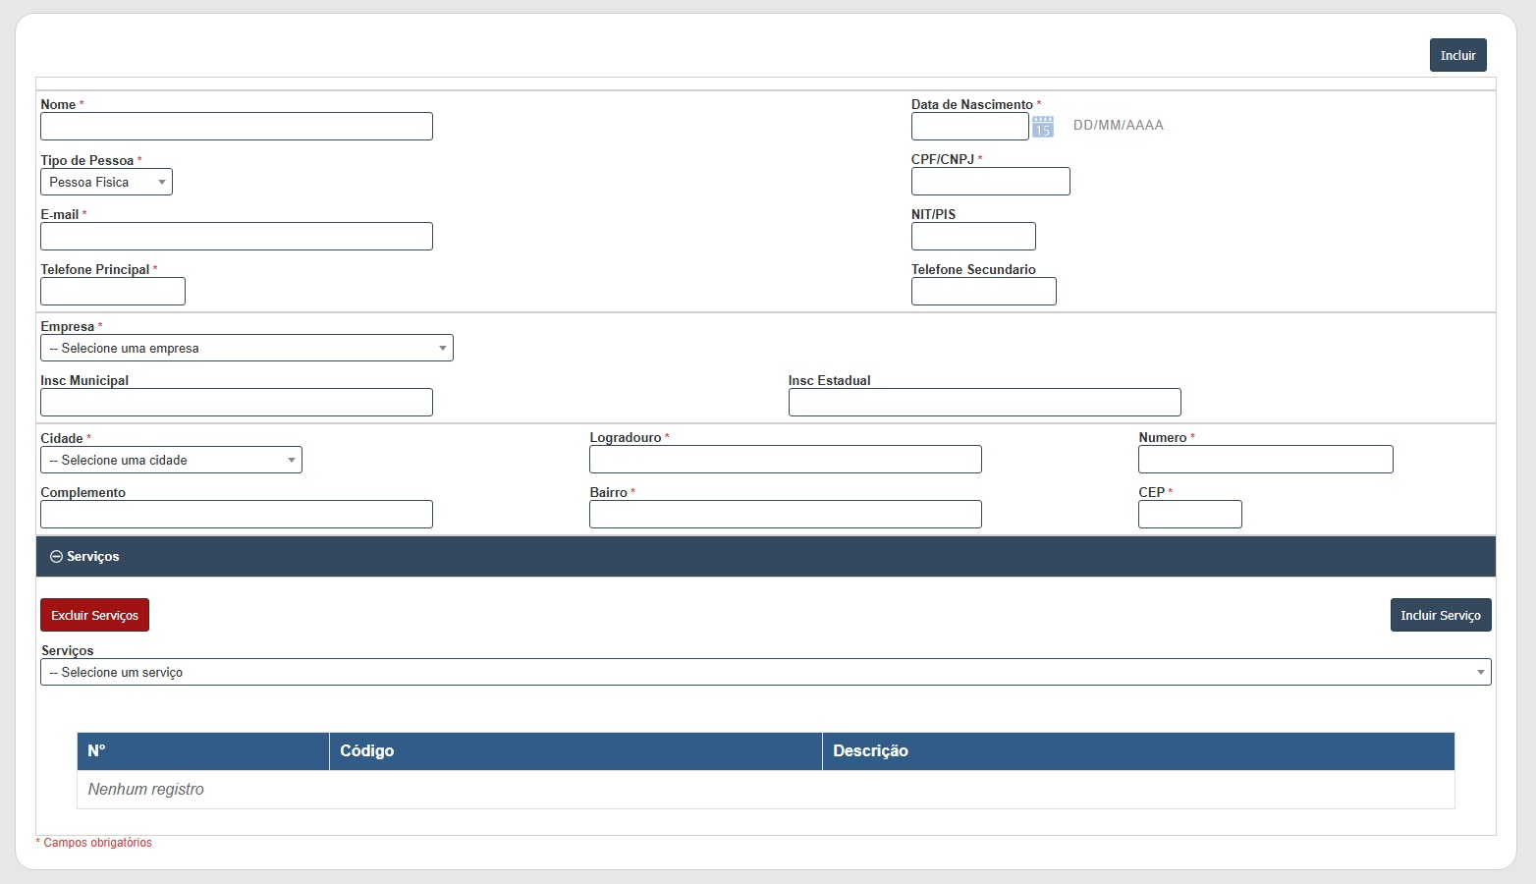Viewport: 1536px width, 884px height.
Task: Focus the Insc Municipal field
Action: point(237,402)
